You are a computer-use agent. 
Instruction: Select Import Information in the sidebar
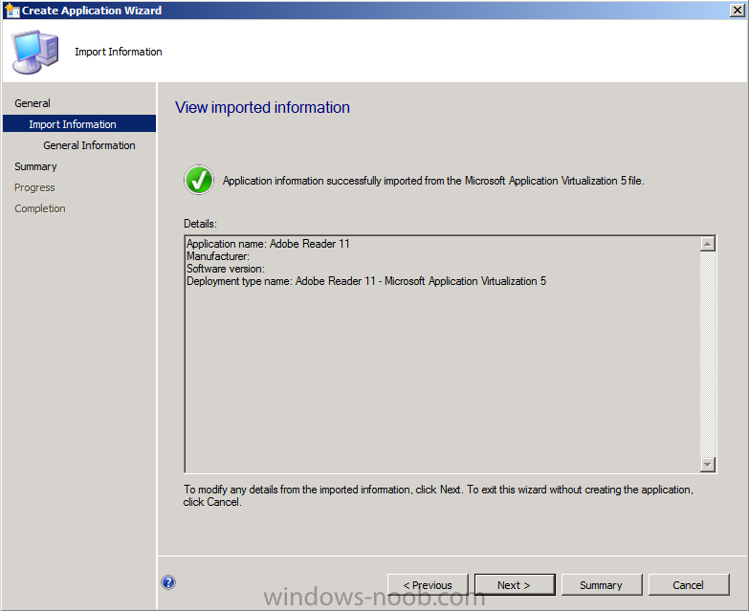coord(79,123)
